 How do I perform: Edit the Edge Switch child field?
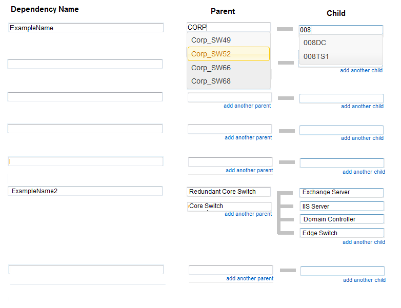point(342,233)
